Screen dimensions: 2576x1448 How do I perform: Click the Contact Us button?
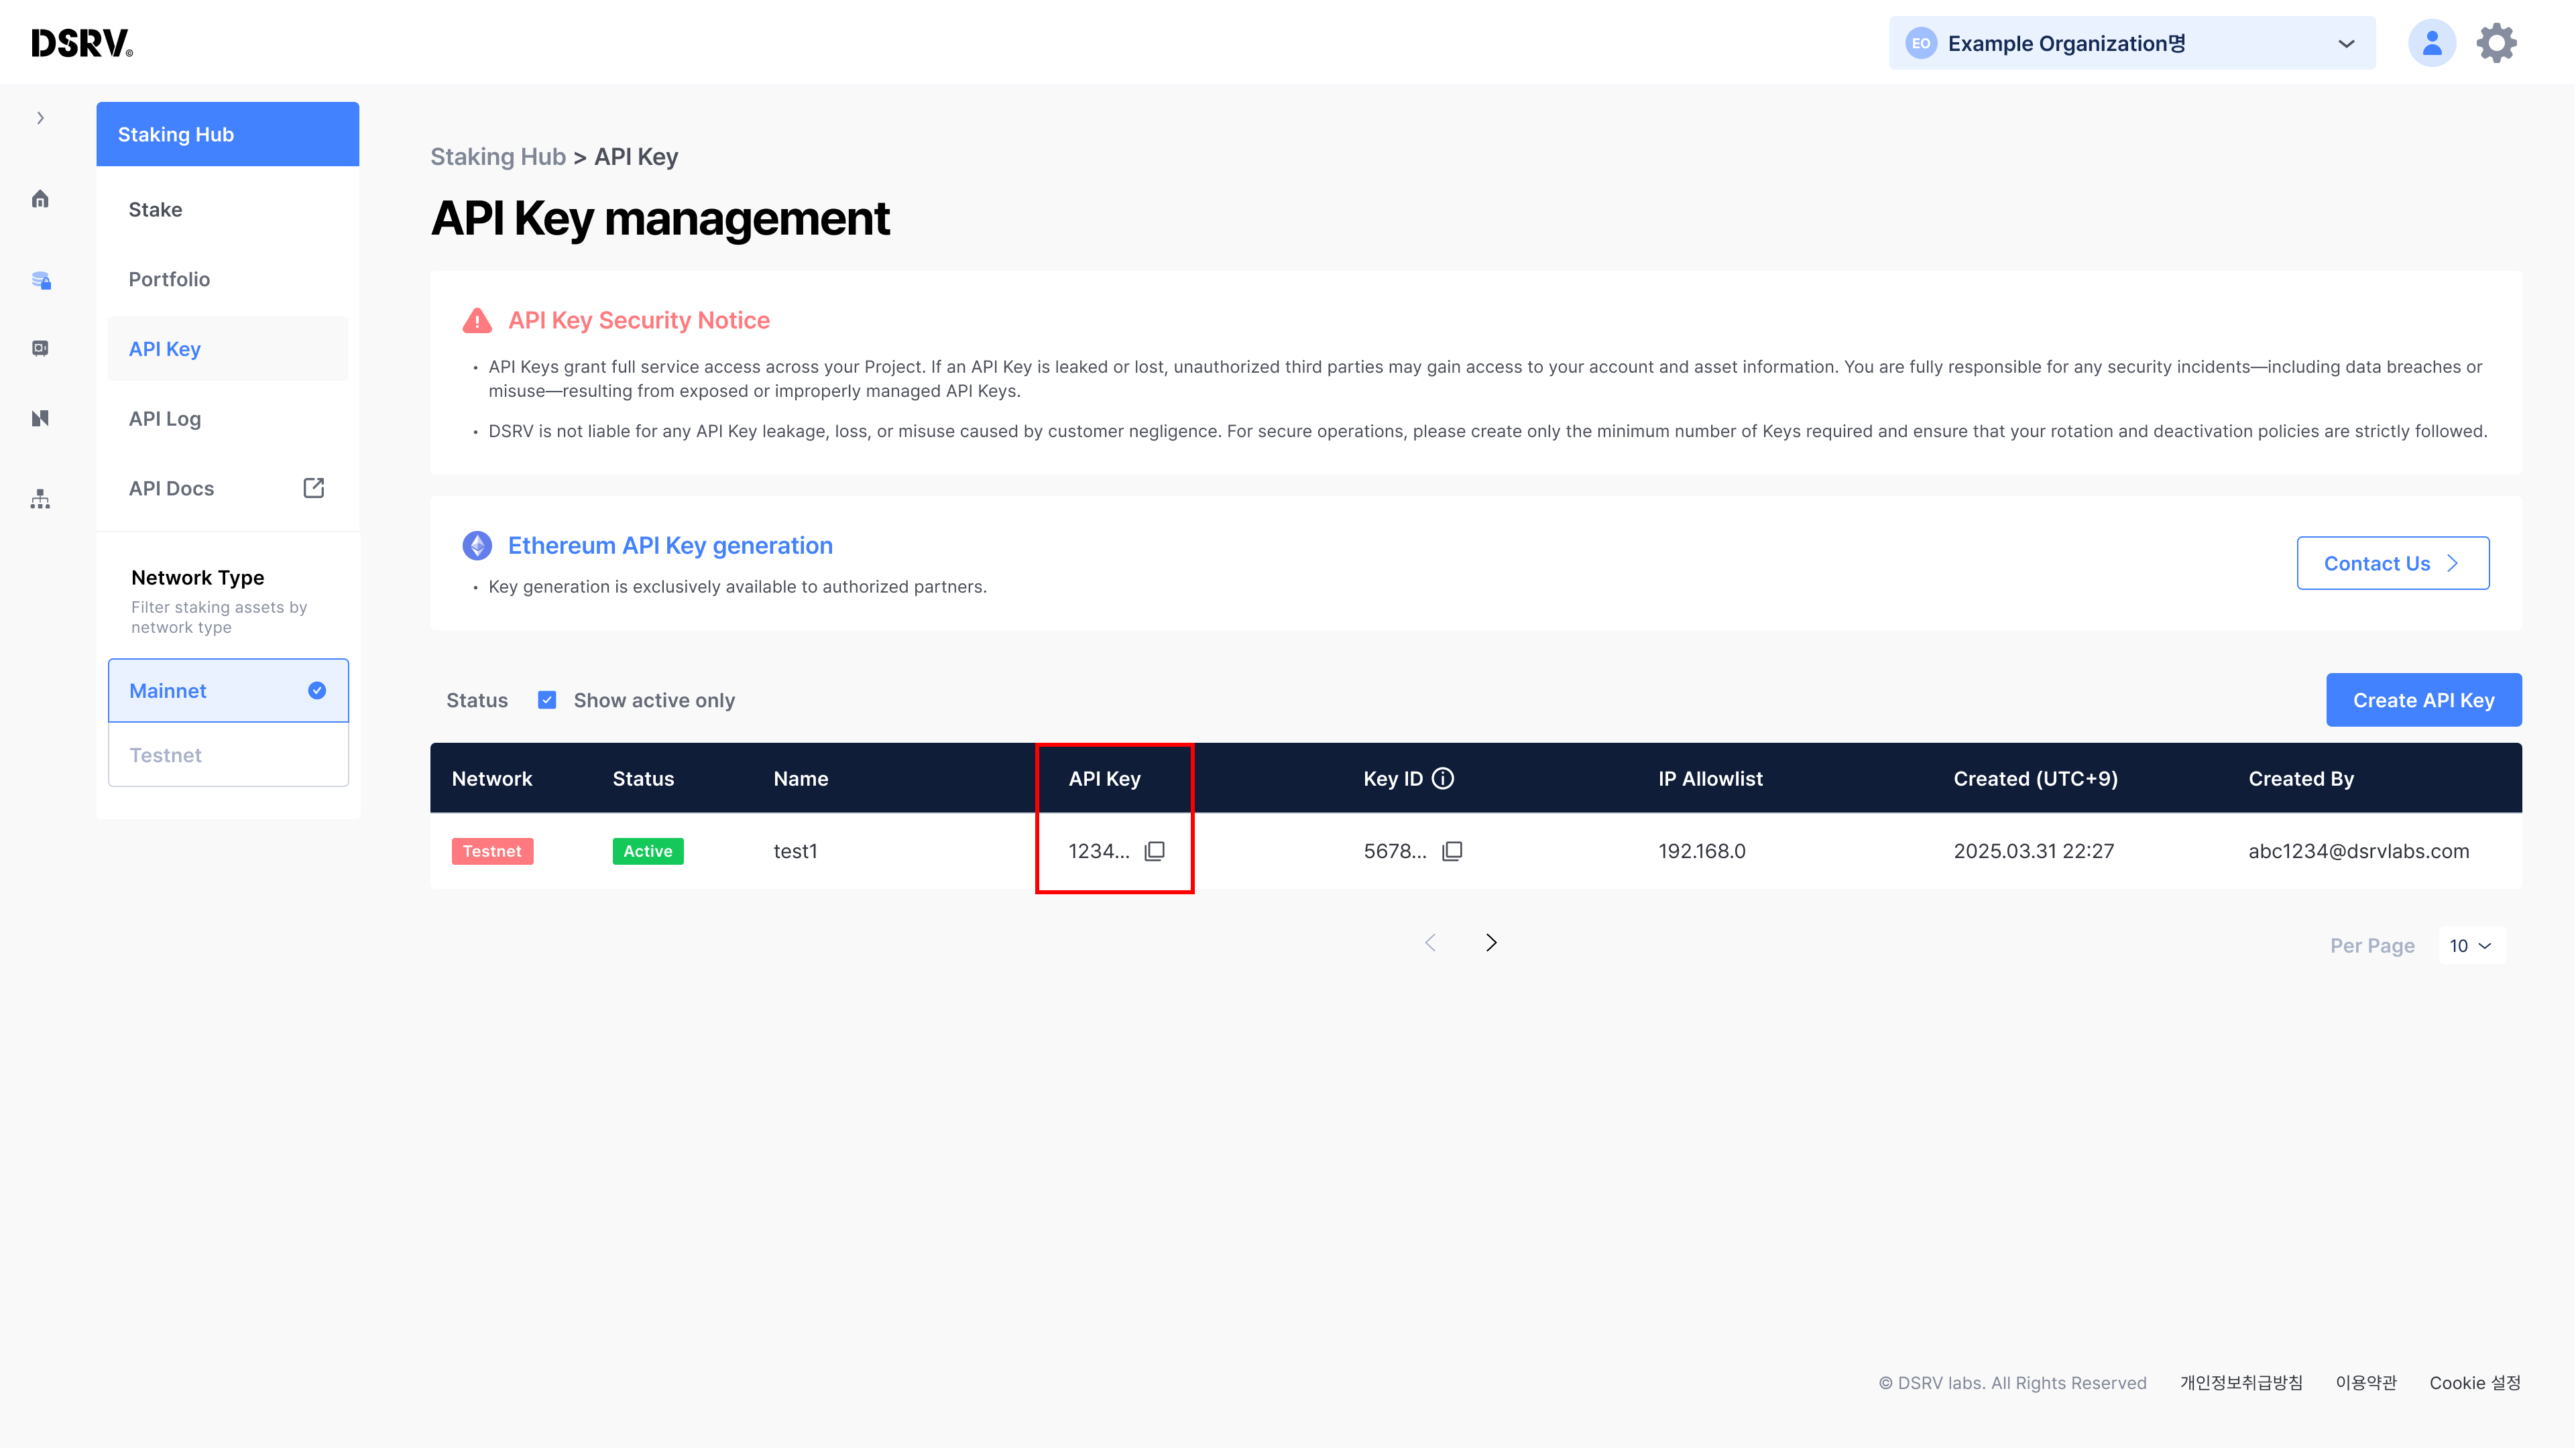[2392, 563]
